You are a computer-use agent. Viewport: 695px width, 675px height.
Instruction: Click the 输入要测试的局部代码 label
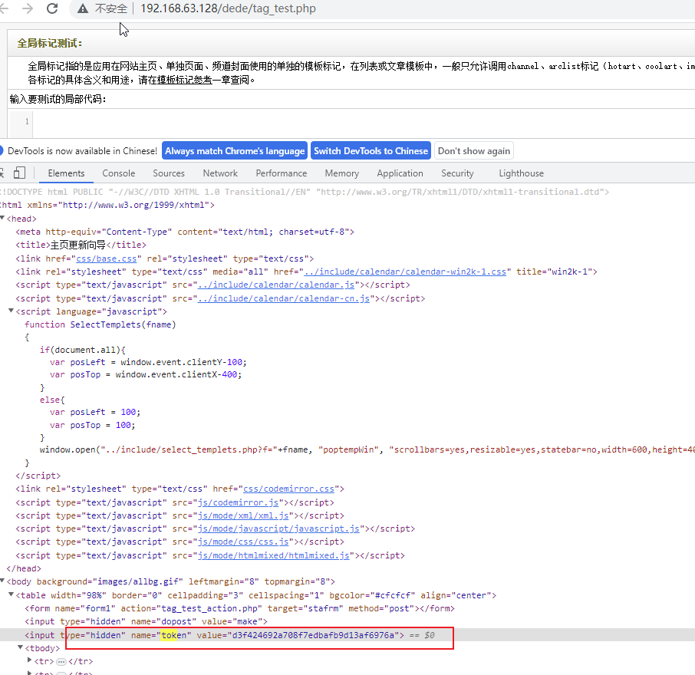58,99
